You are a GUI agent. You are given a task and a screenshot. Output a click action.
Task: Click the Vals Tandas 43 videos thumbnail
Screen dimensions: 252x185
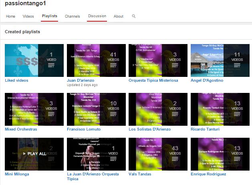pyautogui.click(x=158, y=154)
